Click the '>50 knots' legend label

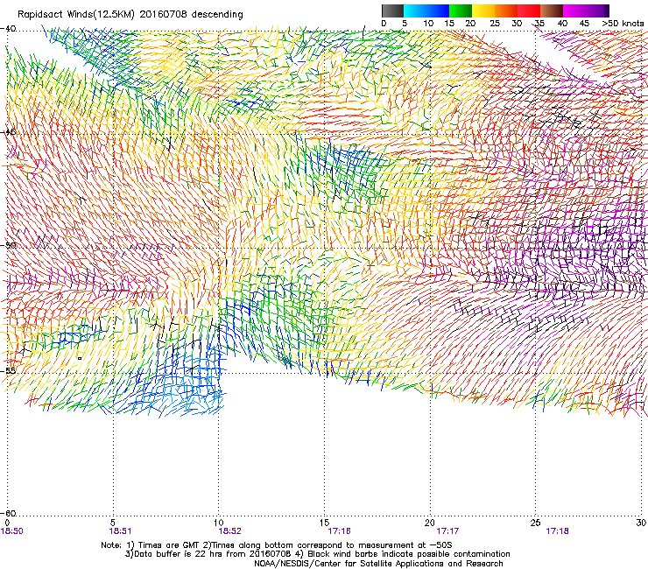tap(623, 24)
